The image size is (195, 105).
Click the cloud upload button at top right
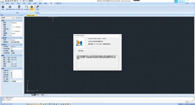coord(180,1)
